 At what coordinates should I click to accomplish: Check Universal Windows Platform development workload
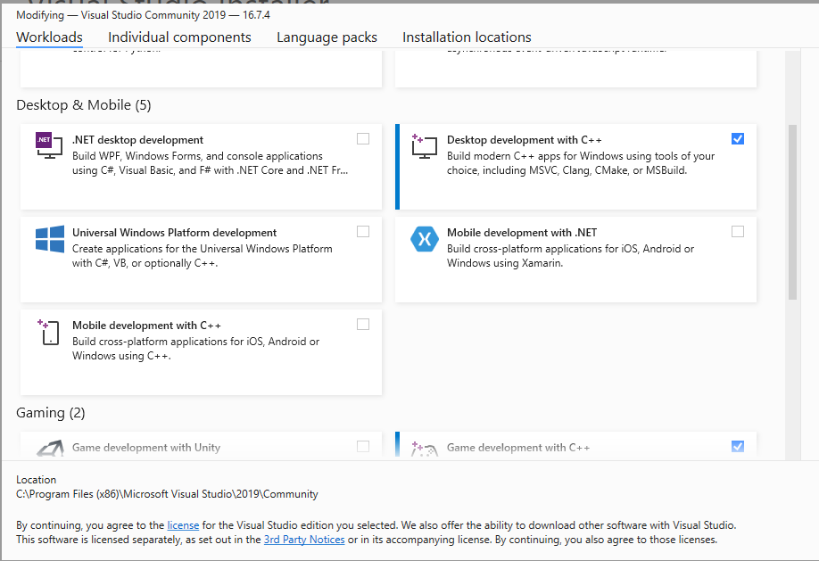(x=363, y=231)
